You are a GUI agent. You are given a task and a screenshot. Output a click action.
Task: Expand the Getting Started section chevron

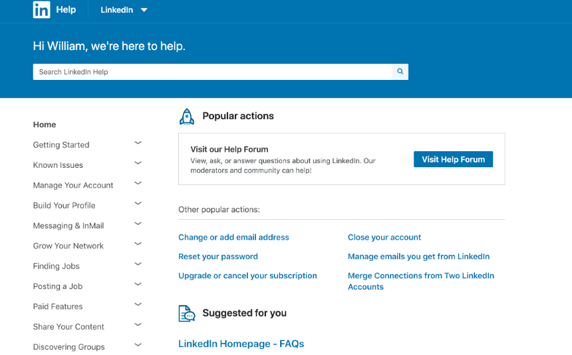pyautogui.click(x=138, y=143)
